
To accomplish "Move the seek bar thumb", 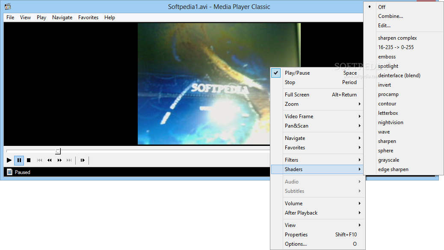I will click(58, 151).
